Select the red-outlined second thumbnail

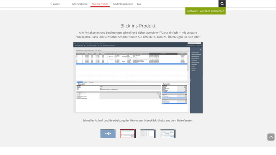(x=128, y=134)
